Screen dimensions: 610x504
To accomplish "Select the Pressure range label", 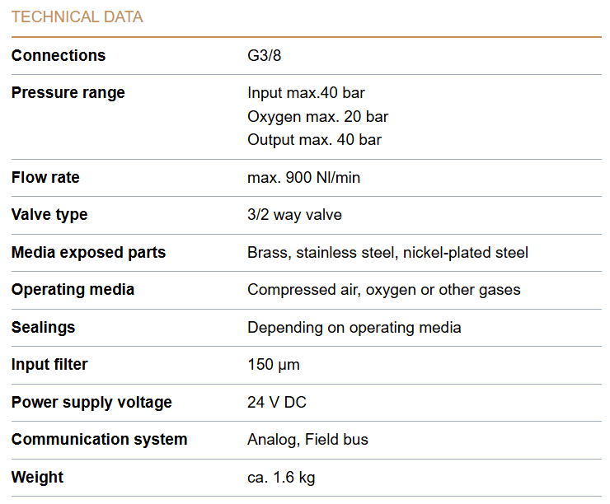I will pyautogui.click(x=68, y=93).
